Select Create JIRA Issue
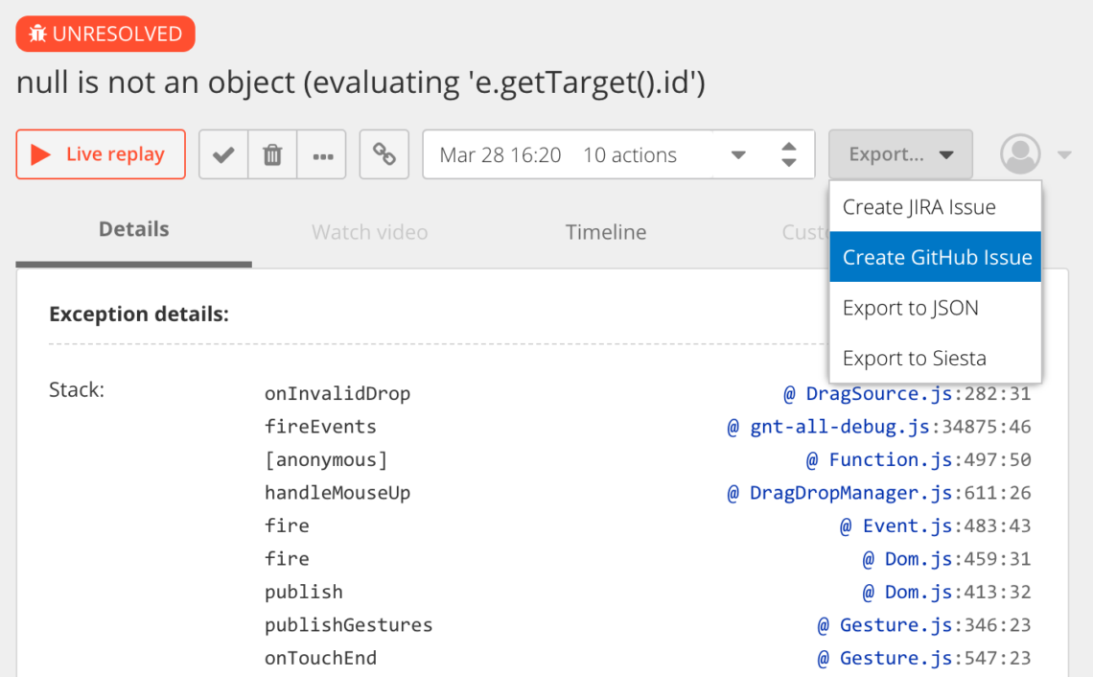1093x677 pixels. [x=919, y=207]
